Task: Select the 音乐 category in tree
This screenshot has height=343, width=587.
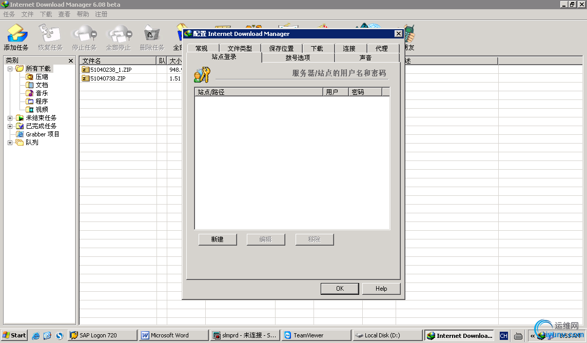Action: (42, 93)
